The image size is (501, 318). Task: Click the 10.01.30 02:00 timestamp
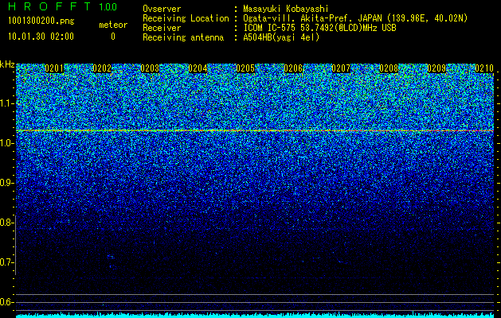tap(41, 37)
